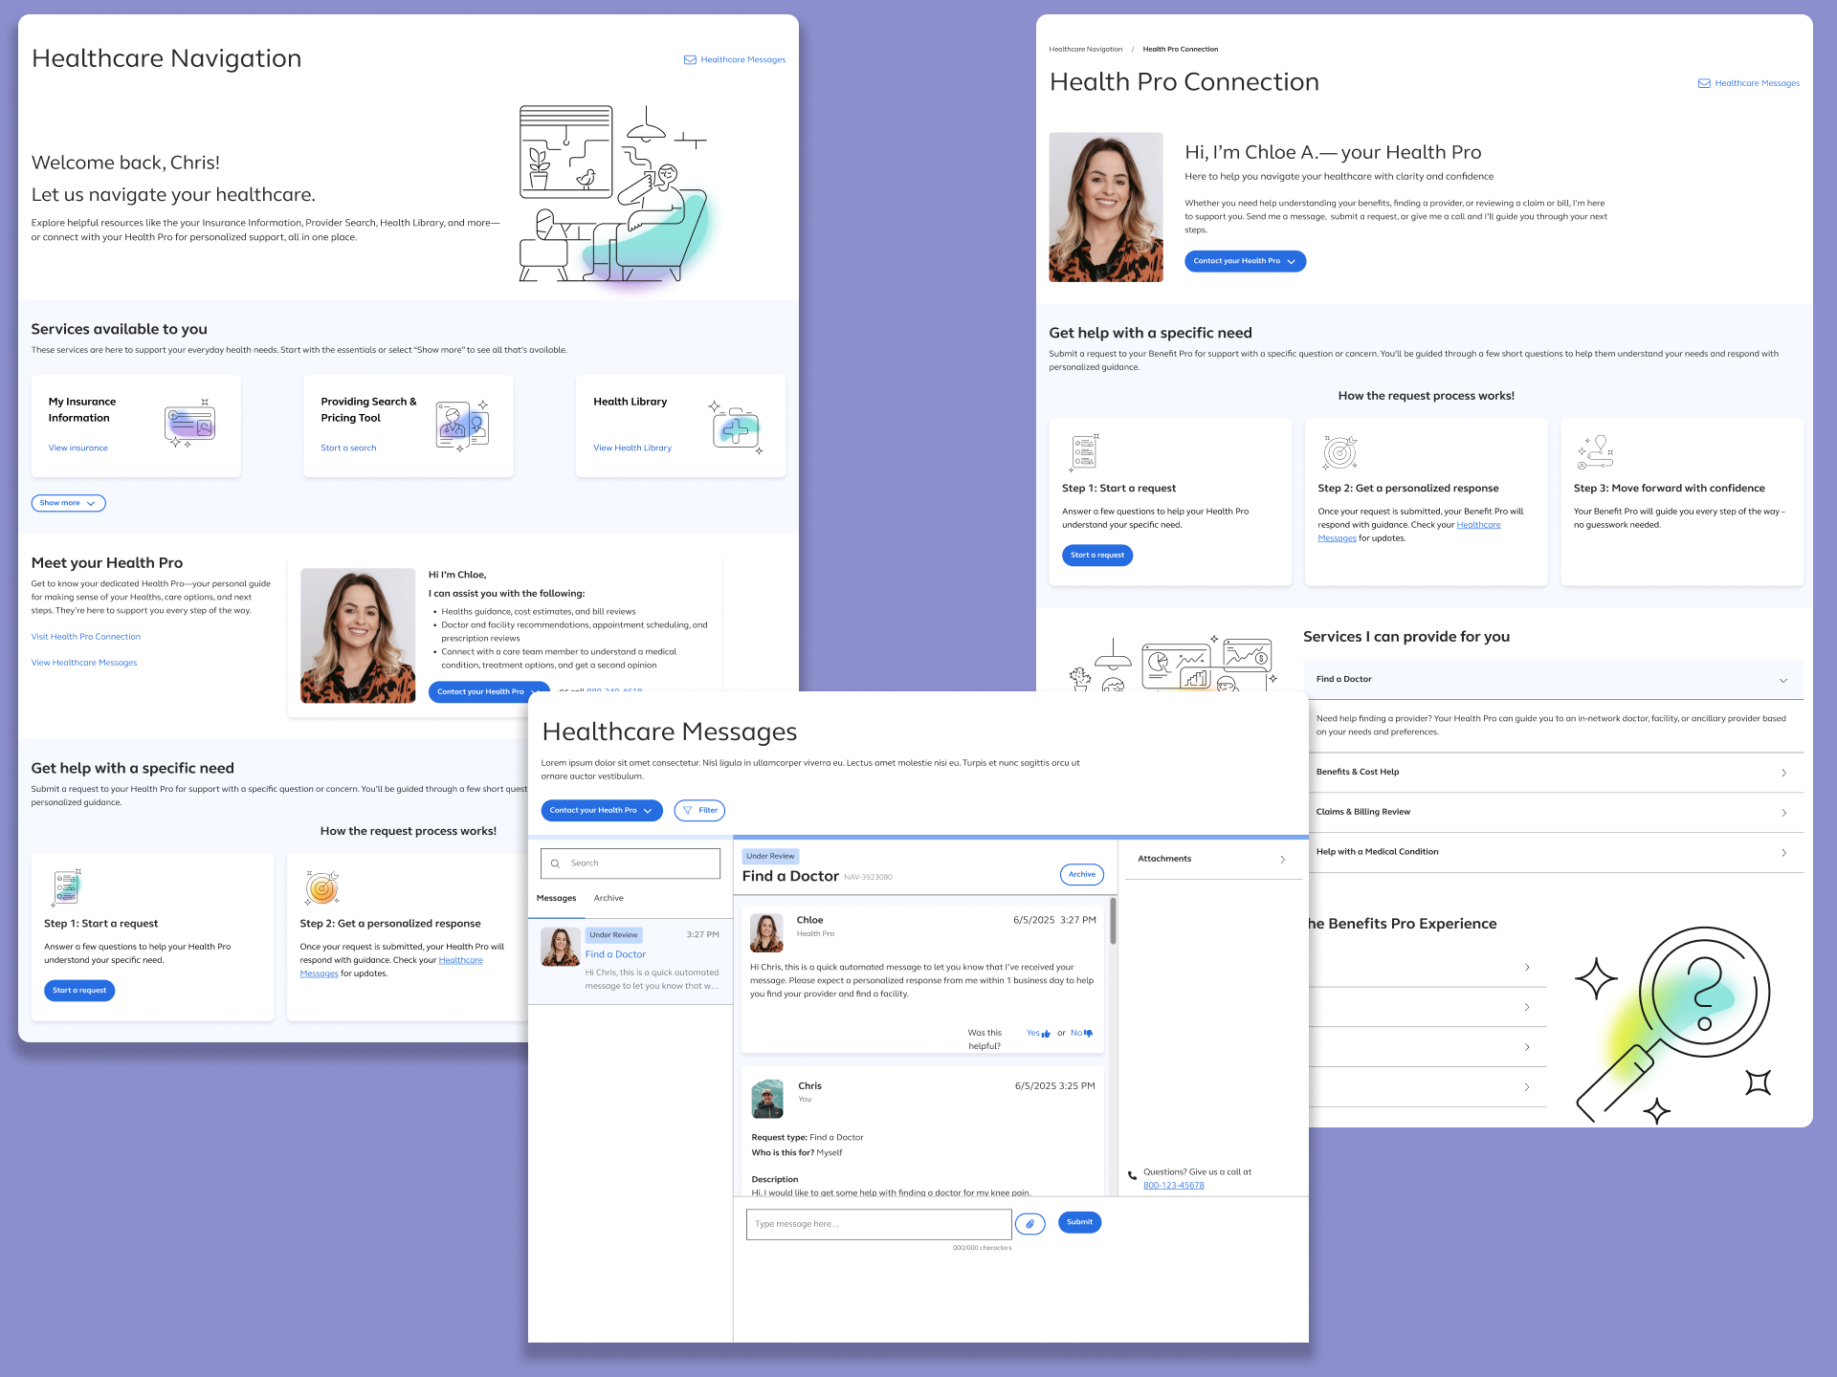Click the Archive button on conversation
Image resolution: width=1837 pixels, height=1377 pixels.
point(1081,874)
